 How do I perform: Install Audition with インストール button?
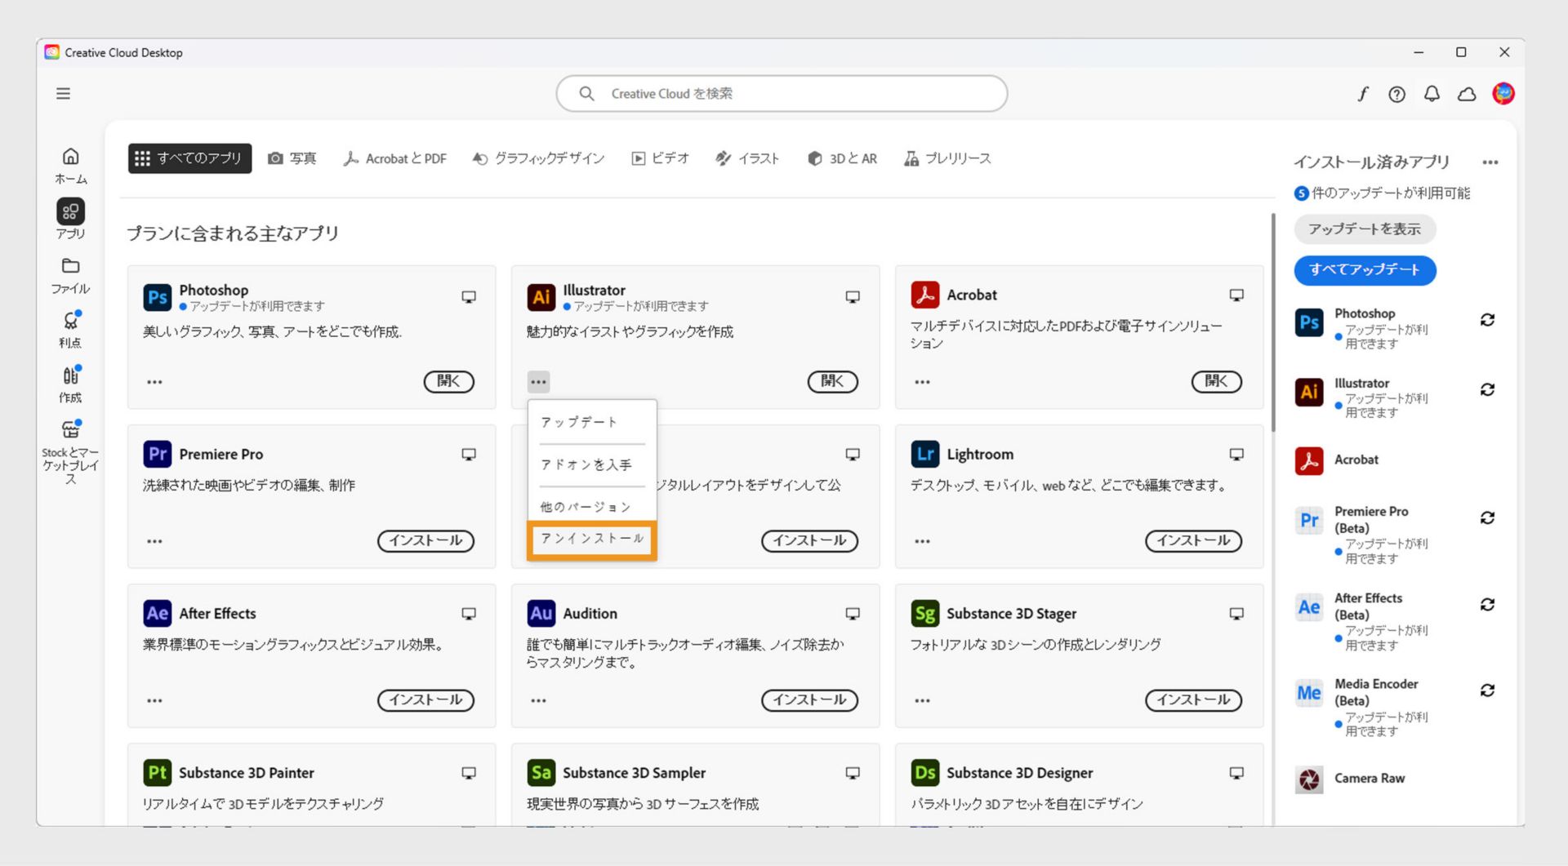pos(809,699)
